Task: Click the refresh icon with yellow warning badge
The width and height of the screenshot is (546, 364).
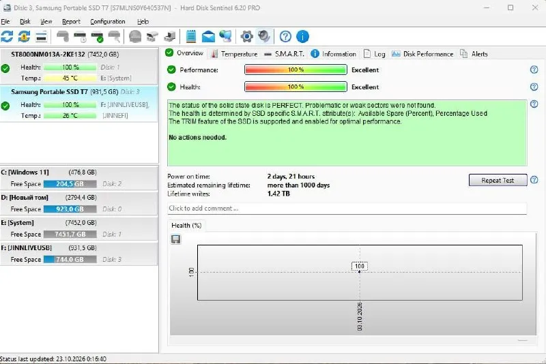Action: (x=24, y=37)
